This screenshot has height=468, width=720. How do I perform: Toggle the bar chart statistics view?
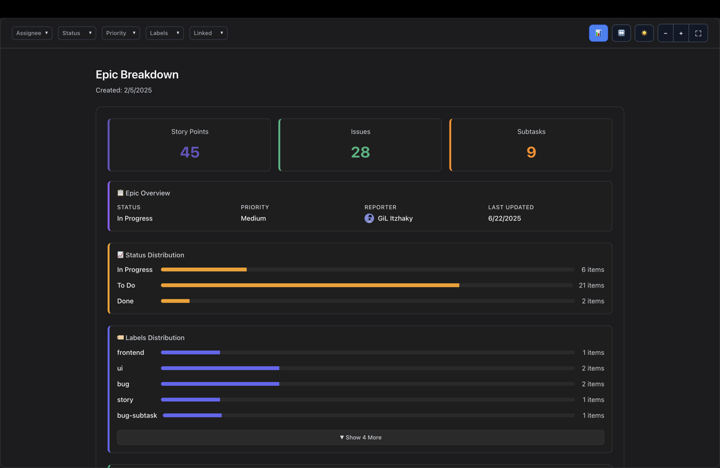[598, 33]
